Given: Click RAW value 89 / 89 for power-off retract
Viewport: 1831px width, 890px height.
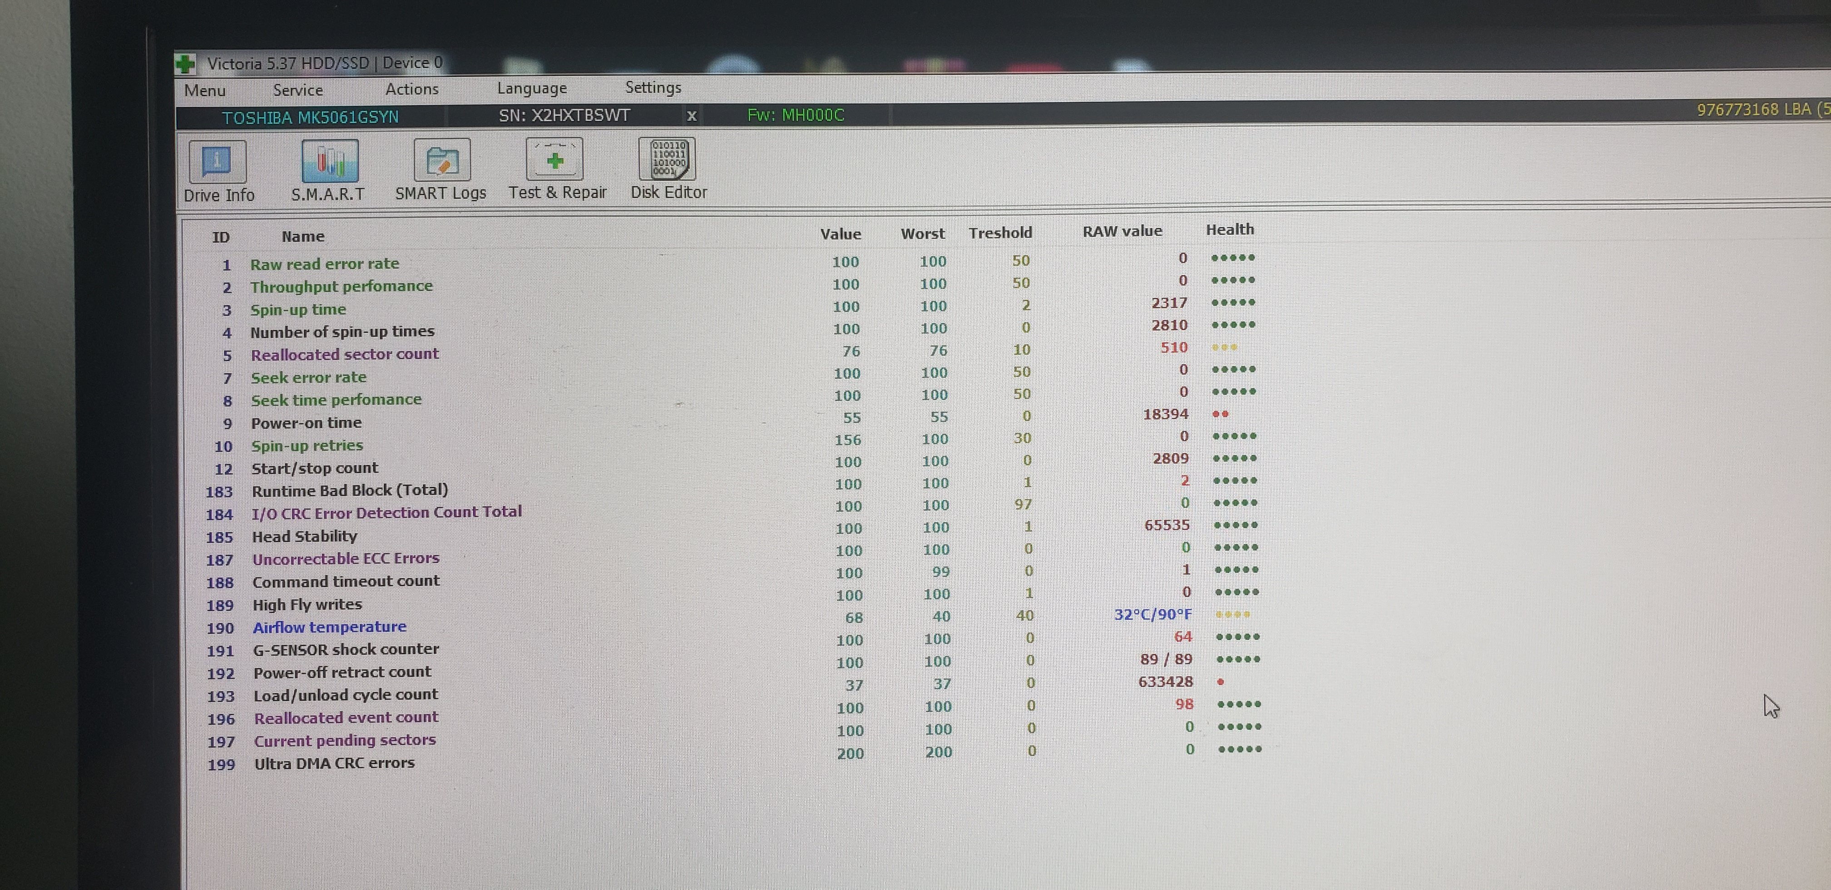Looking at the screenshot, I should [1166, 660].
